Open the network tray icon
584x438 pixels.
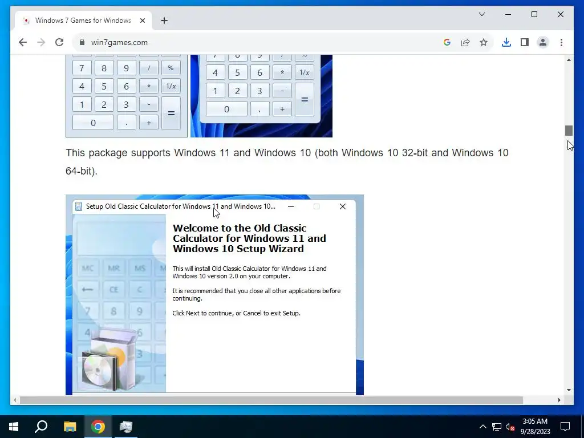click(497, 427)
